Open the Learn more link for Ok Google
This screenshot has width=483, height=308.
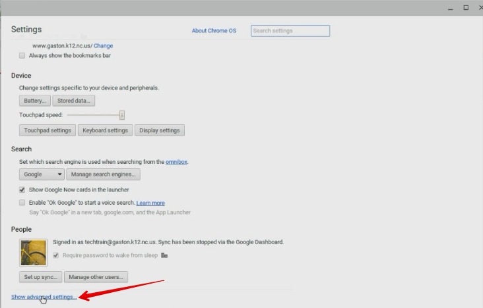point(150,203)
